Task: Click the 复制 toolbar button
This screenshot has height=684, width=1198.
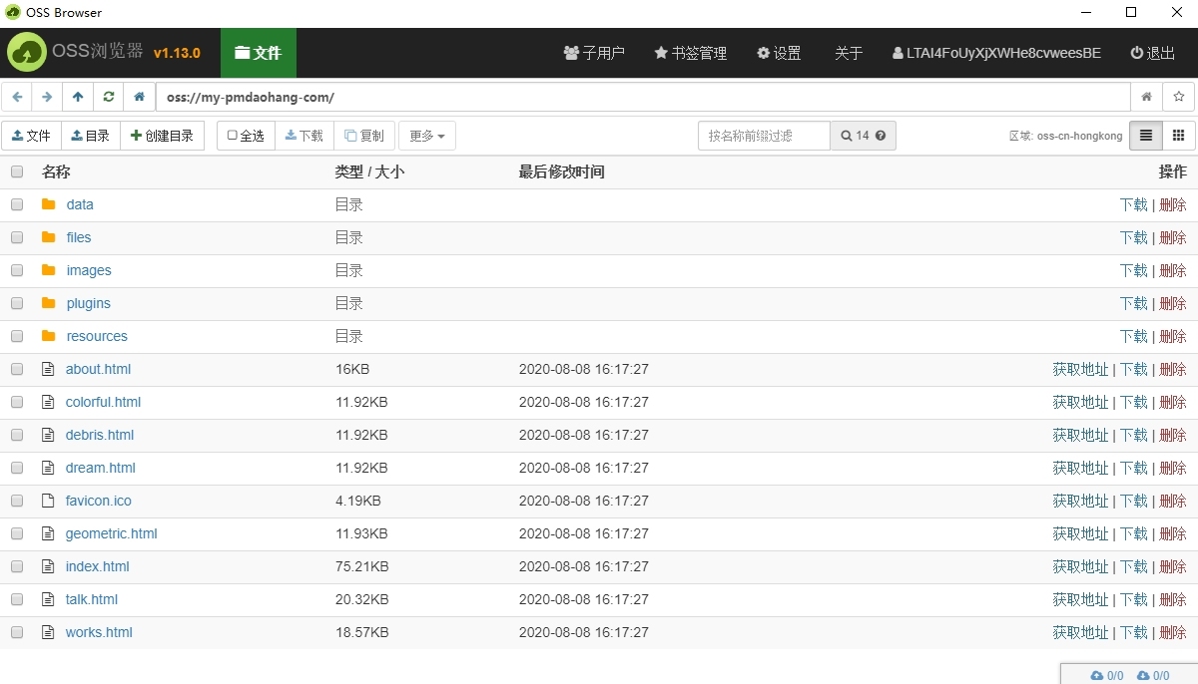Action: 364,136
